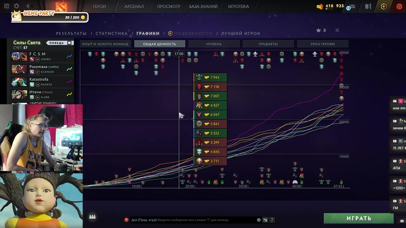Close the post-game graphs screen
Image resolution: width=406 pixels, height=228 pixels.
tap(337, 30)
